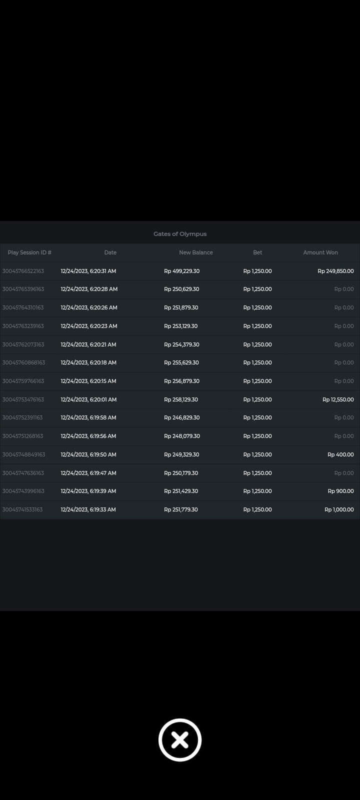Select the row dated 6:20:28 AM
360x800 pixels.
coord(89,289)
